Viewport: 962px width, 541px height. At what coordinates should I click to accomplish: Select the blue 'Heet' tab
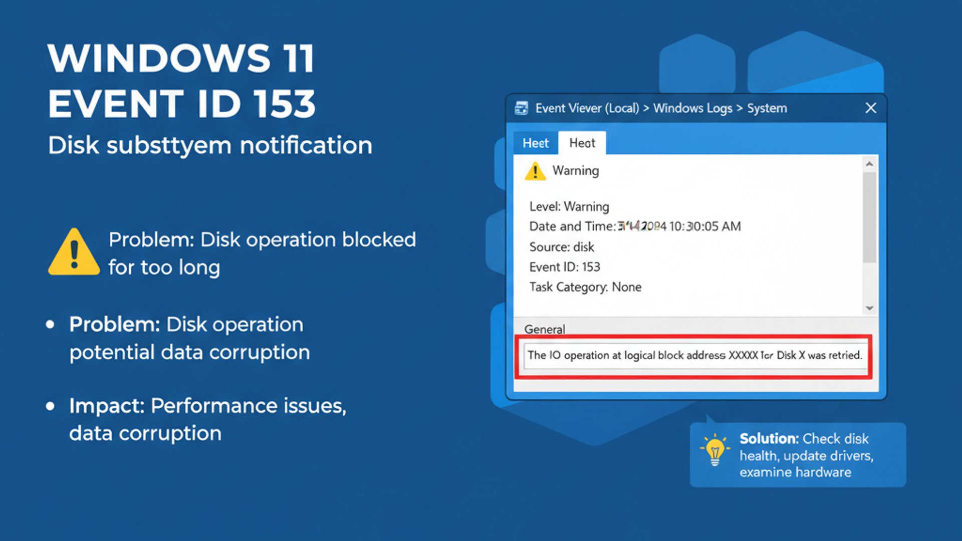(x=536, y=143)
